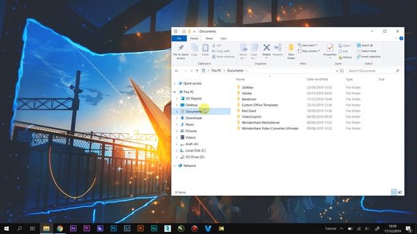Click the Delete X icon
The image size is (417, 234).
pyautogui.click(x=266, y=47)
